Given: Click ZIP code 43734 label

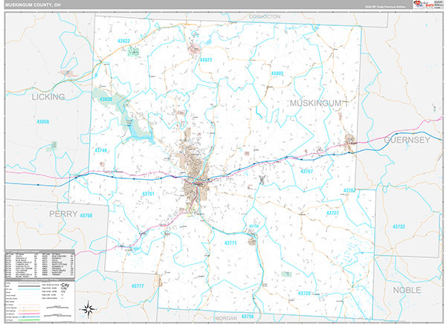Looking at the screenshot, I should 254,227.
